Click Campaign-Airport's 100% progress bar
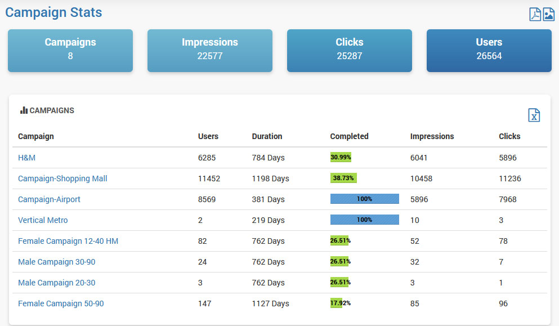559x326 pixels. click(x=364, y=199)
